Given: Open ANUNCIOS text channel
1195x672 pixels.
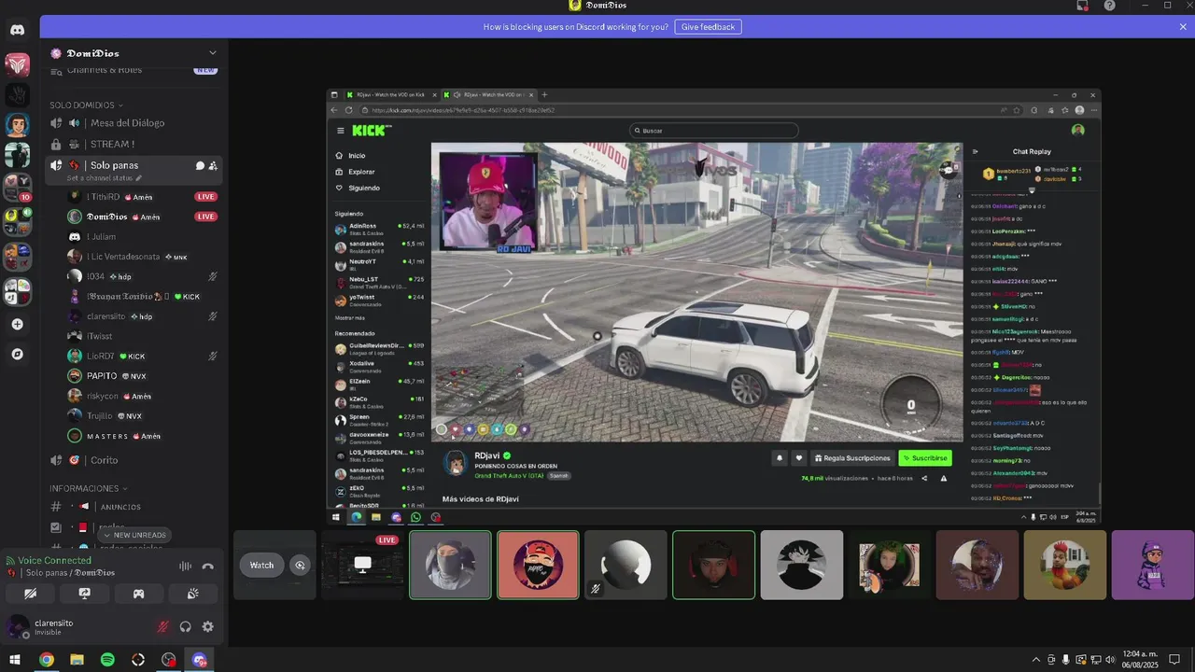Looking at the screenshot, I should click(135, 507).
